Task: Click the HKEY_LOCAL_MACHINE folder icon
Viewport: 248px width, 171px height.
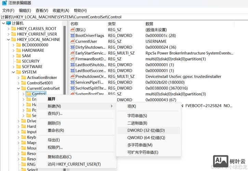Action: pyautogui.click(x=13, y=39)
